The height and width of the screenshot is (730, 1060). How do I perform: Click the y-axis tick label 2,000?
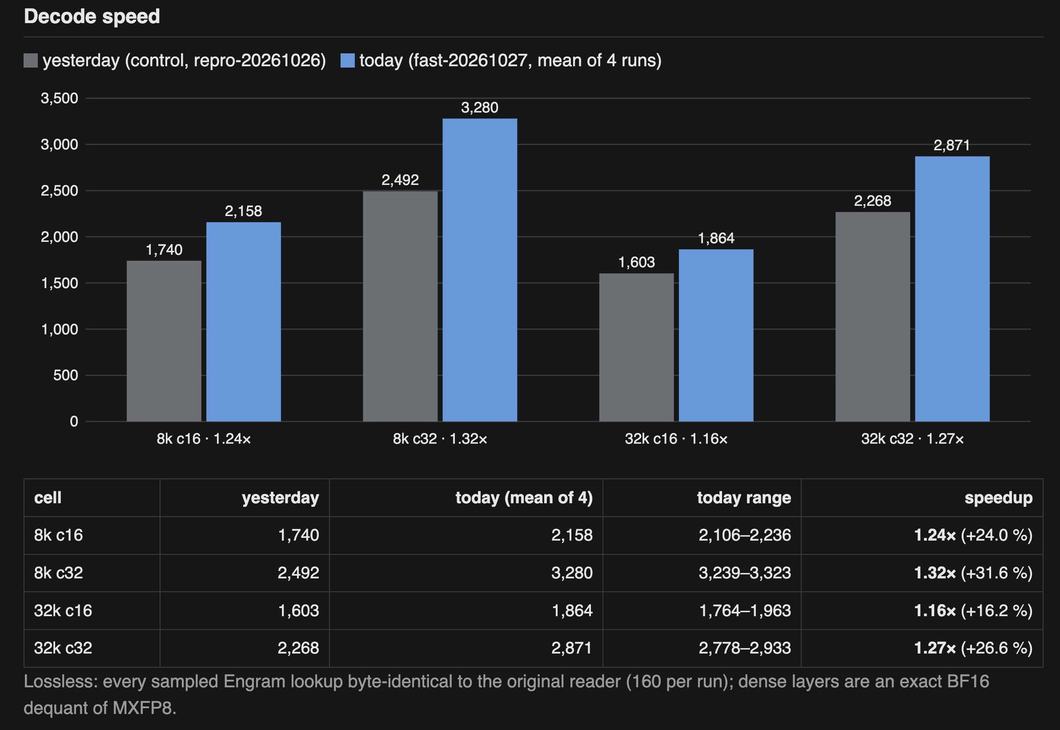pos(60,237)
